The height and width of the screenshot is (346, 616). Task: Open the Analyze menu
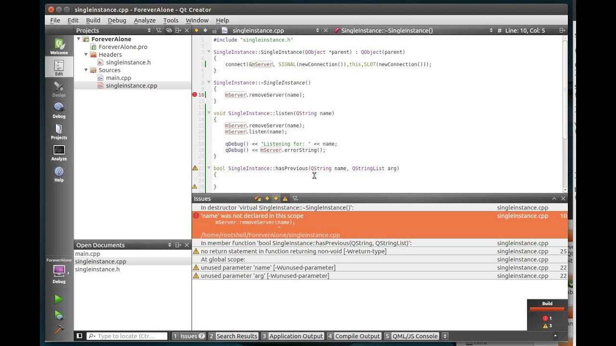(144, 20)
